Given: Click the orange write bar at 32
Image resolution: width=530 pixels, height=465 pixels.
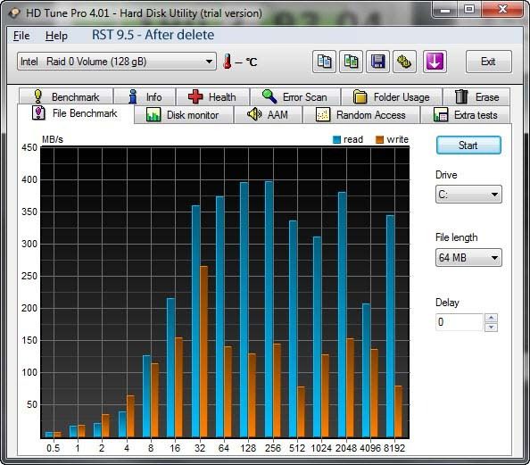Looking at the screenshot, I should click(203, 352).
